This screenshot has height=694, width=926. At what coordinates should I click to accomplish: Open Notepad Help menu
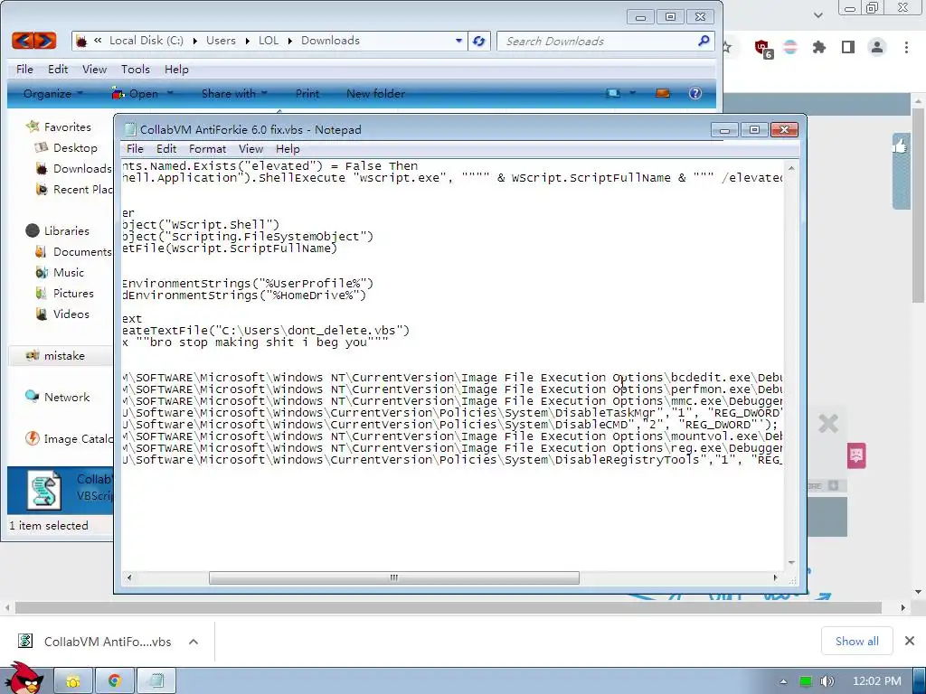[x=288, y=149]
